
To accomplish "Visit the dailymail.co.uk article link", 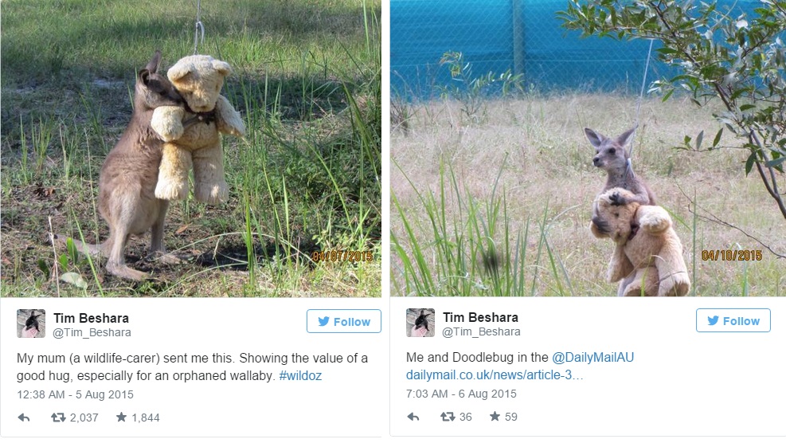I will coord(495,375).
